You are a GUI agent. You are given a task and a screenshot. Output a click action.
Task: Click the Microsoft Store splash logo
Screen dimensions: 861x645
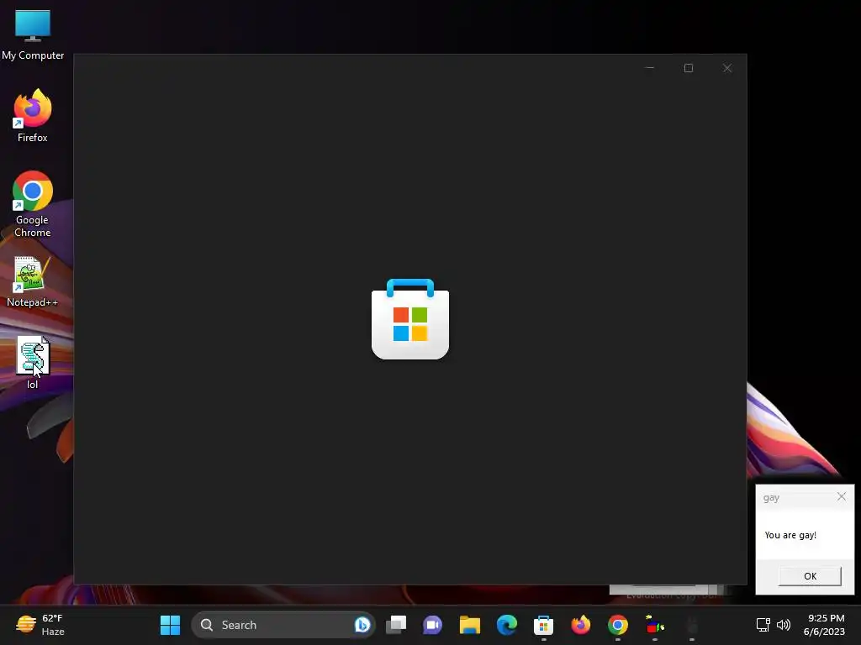pos(410,319)
